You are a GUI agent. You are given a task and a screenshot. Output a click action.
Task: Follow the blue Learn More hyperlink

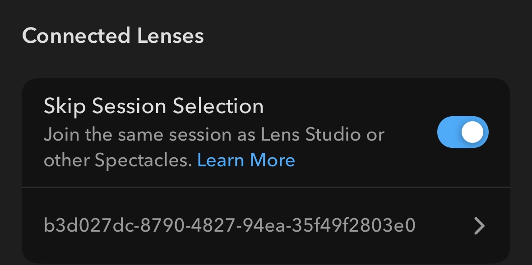click(x=246, y=160)
